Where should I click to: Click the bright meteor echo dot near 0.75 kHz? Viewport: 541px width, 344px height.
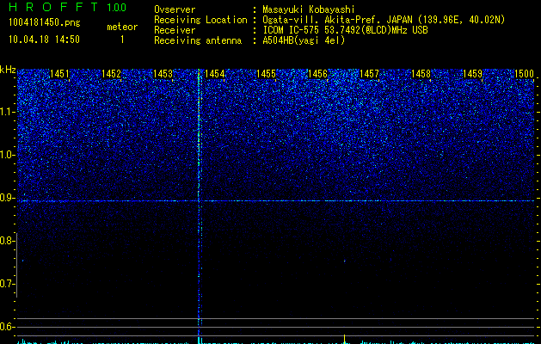tap(344, 261)
